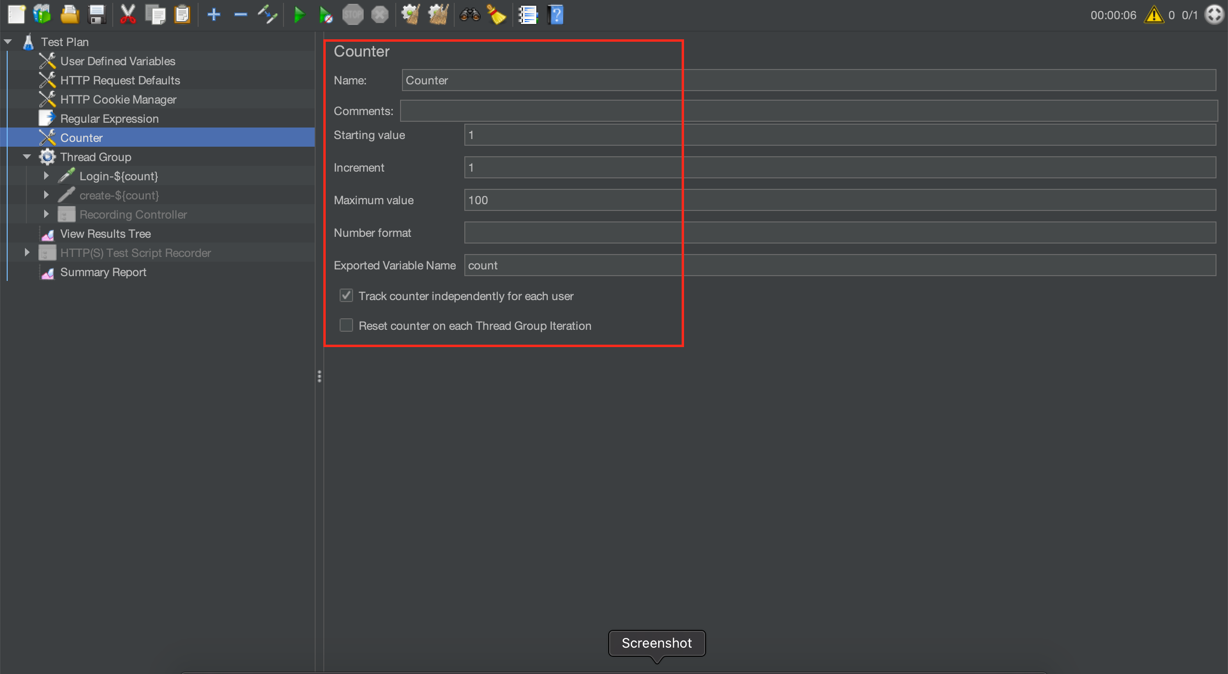The image size is (1228, 674).
Task: Cut the selected element using the scissors icon
Action: (x=127, y=14)
